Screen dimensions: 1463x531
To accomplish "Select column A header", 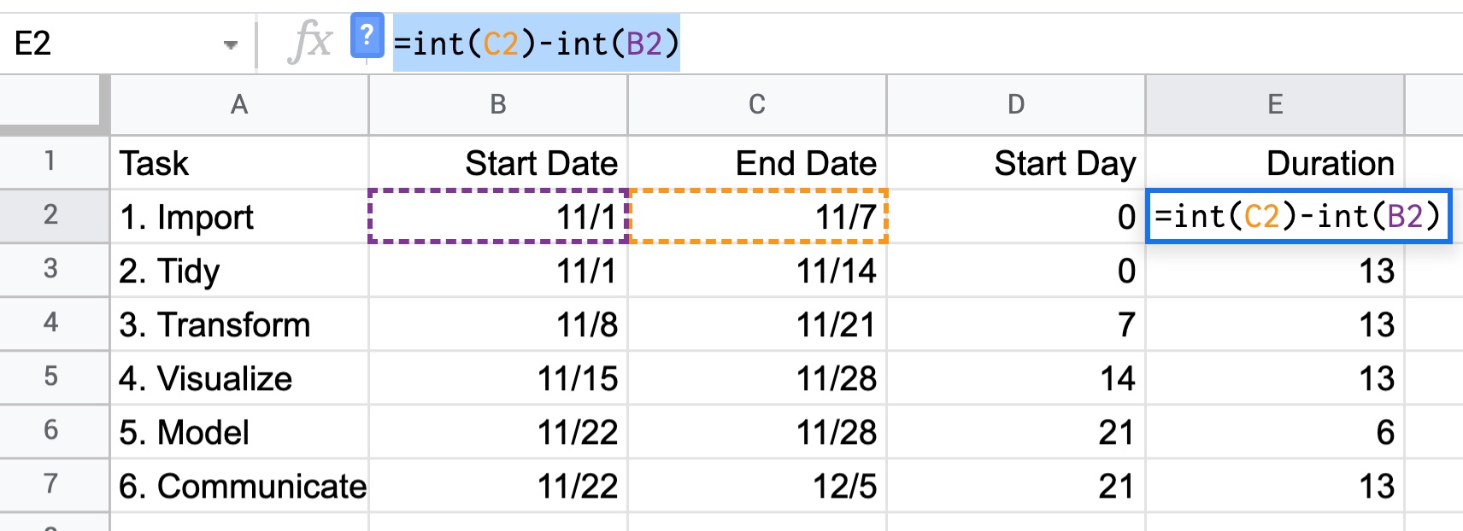I will tap(239, 105).
